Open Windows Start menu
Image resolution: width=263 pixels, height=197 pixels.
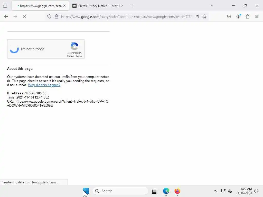86,191
